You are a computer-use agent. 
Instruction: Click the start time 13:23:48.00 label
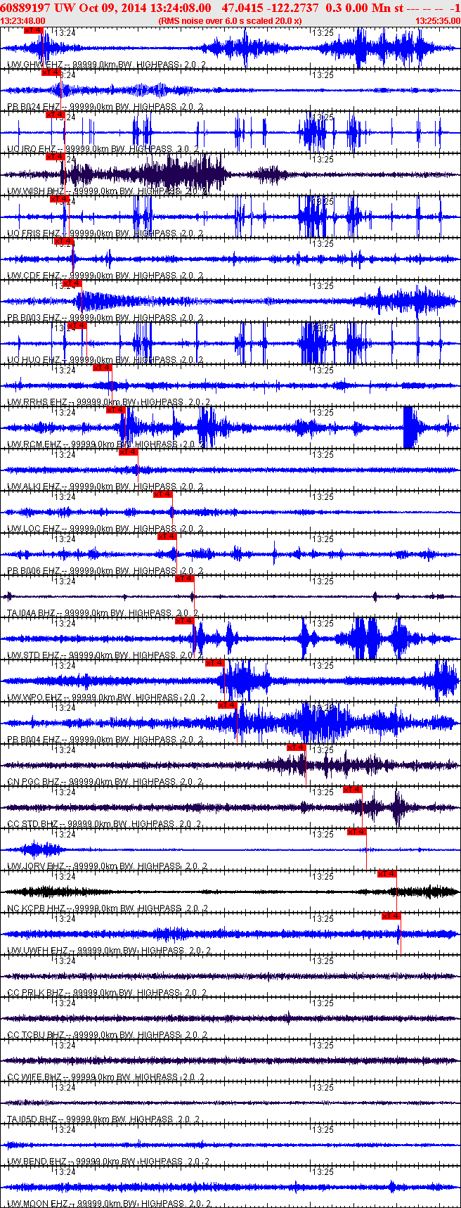coord(23,21)
